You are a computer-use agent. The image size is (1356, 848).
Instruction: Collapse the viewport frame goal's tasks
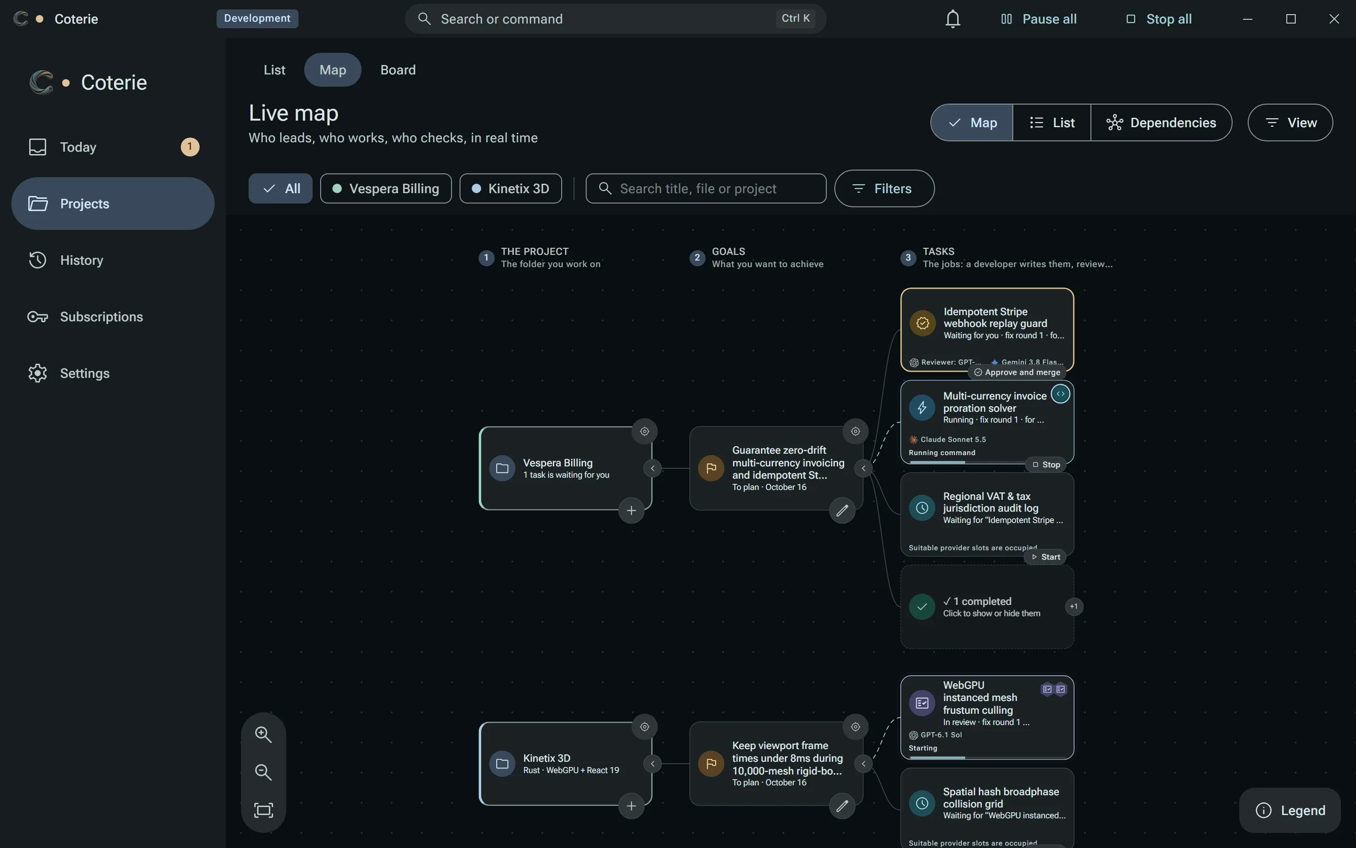864,764
